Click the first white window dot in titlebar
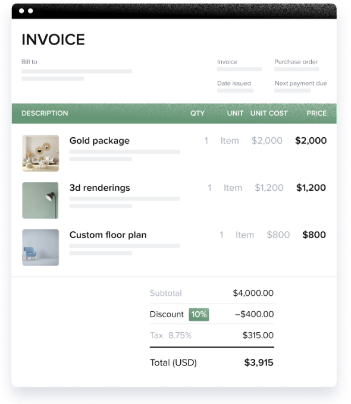 (x=21, y=11)
